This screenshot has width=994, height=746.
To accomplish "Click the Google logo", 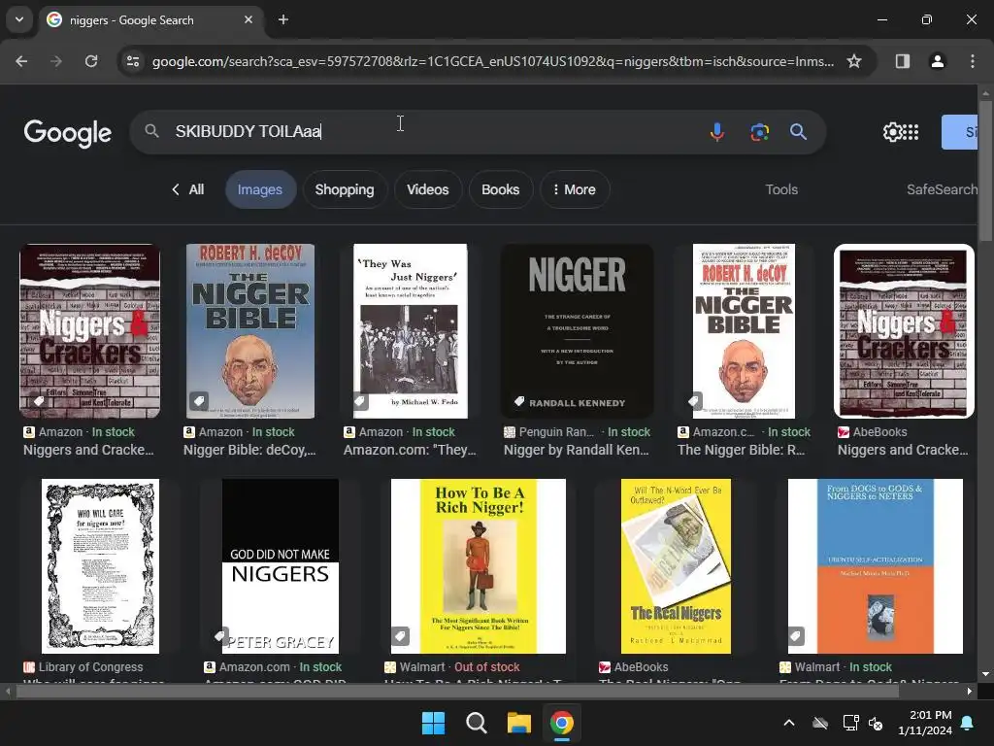I will coord(68,132).
